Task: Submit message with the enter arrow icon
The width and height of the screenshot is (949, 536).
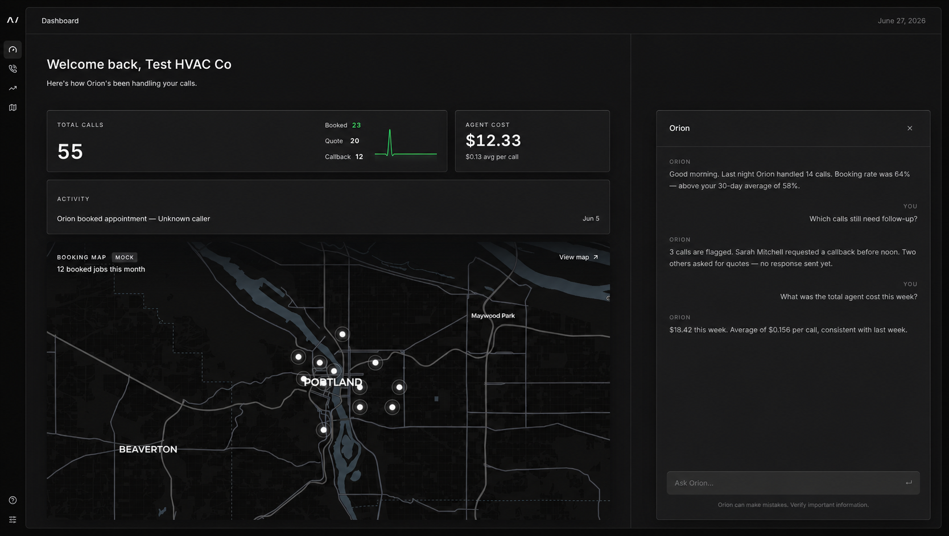Action: [x=909, y=483]
